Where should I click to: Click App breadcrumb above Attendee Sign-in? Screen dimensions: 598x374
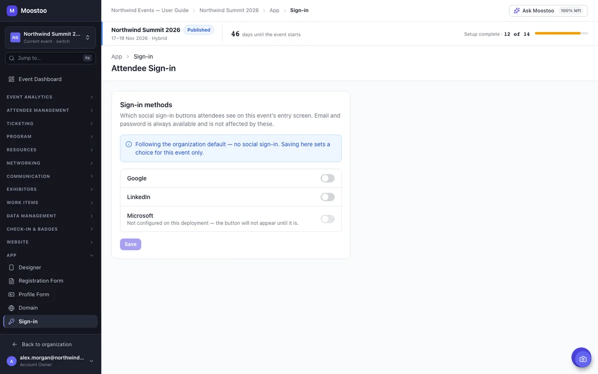pyautogui.click(x=117, y=57)
